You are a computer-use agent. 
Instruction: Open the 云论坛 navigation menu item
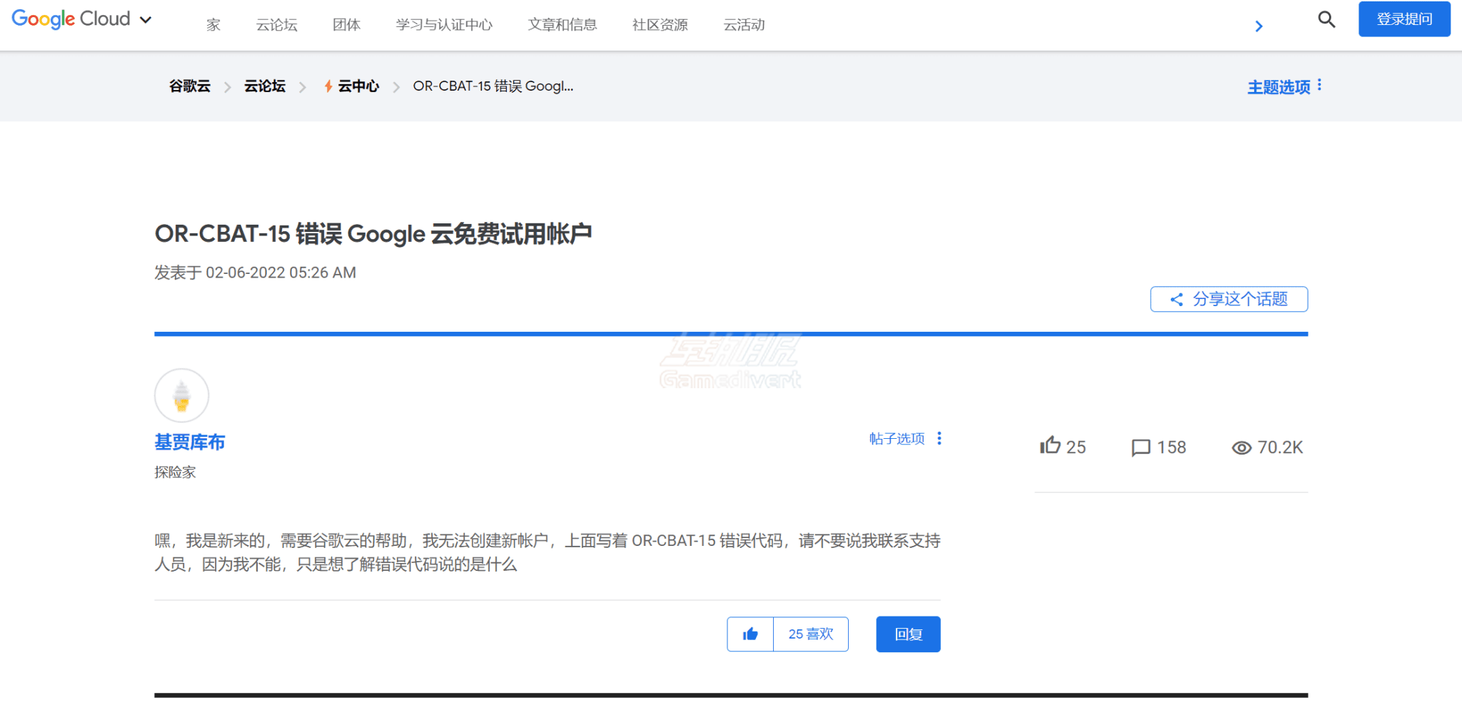pos(276,25)
